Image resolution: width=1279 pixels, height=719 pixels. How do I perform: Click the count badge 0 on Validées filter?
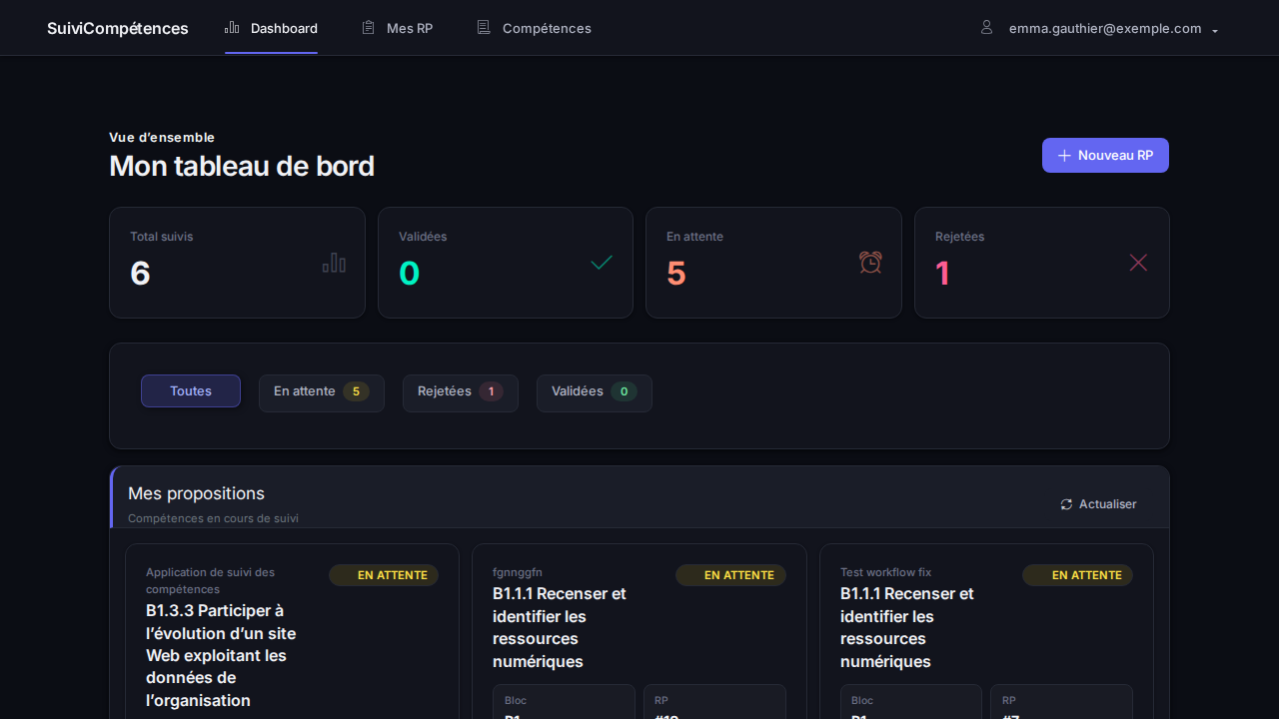pyautogui.click(x=625, y=391)
